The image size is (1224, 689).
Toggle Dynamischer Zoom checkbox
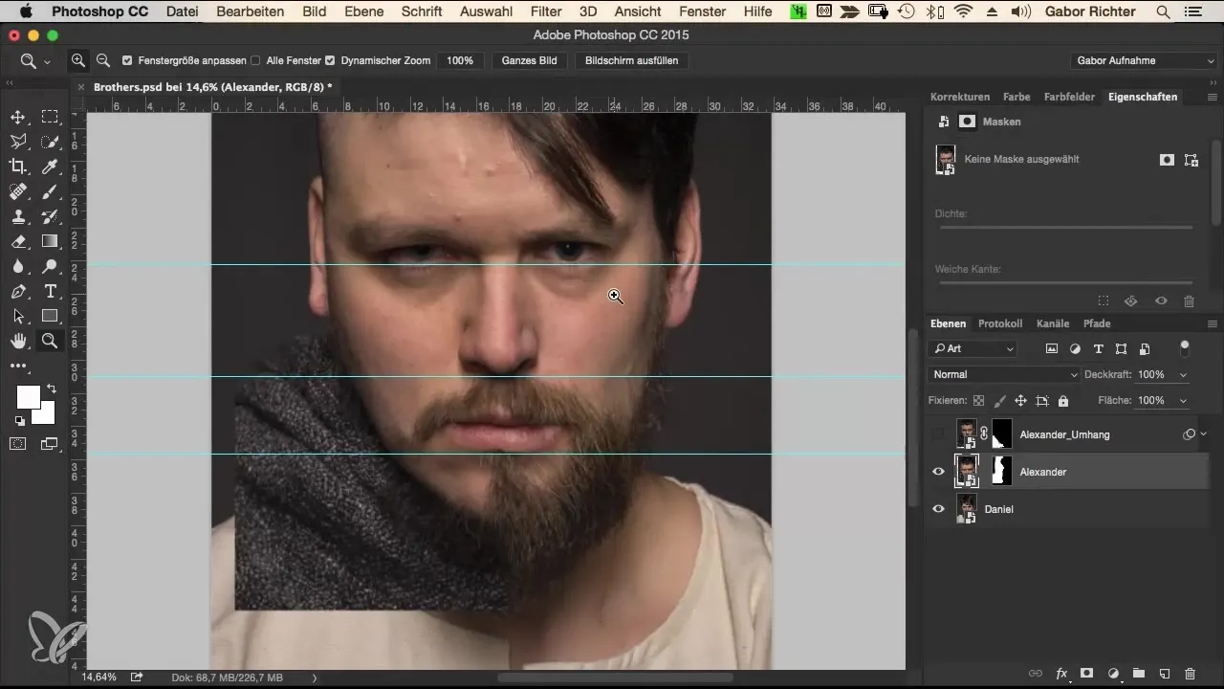pyautogui.click(x=330, y=60)
